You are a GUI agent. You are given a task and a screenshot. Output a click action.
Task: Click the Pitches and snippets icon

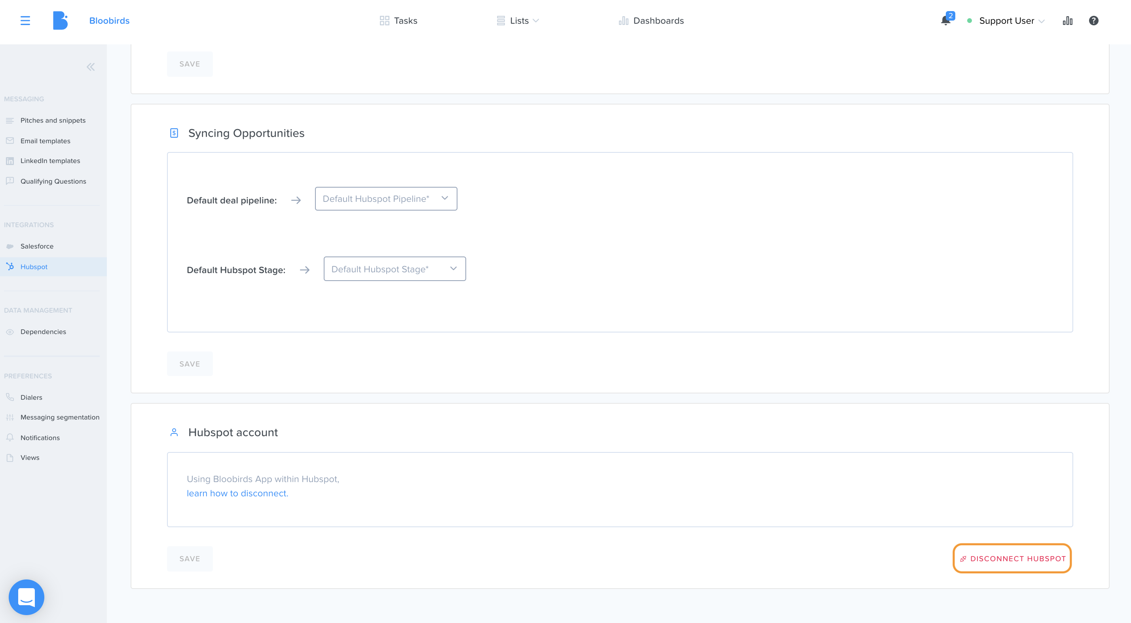tap(9, 120)
